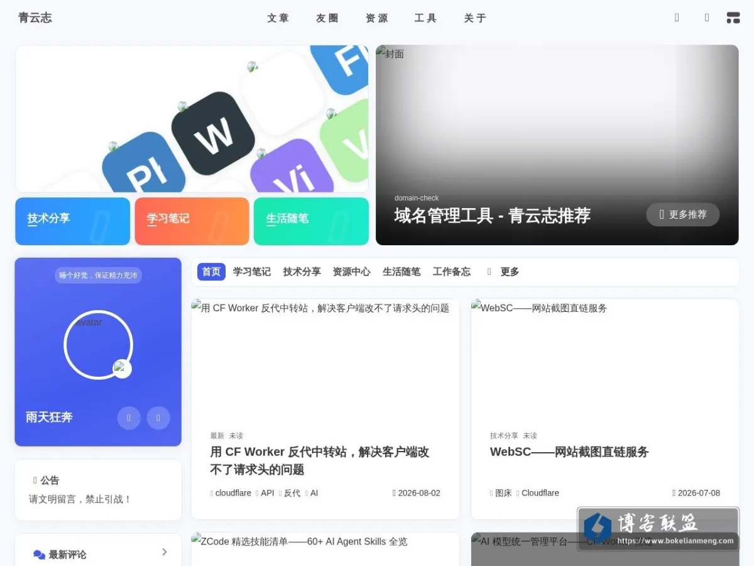Image resolution: width=754 pixels, height=566 pixels.
Task: Click the 未读 label on WebSC card
Action: pos(530,435)
